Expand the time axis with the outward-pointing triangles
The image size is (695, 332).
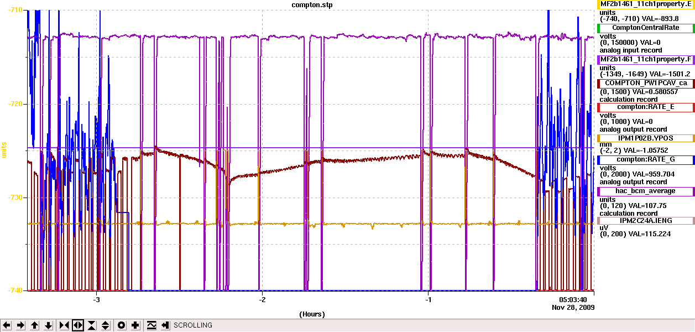(78, 325)
